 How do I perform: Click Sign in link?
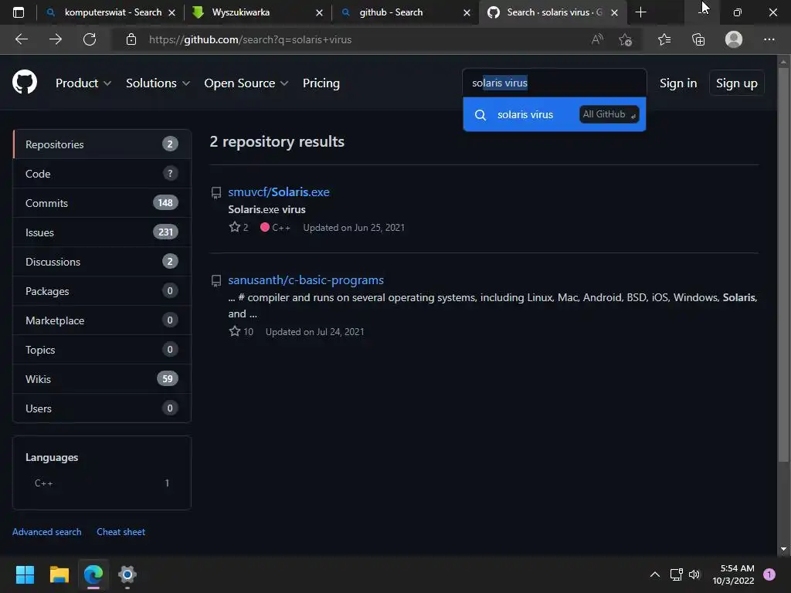click(x=678, y=83)
